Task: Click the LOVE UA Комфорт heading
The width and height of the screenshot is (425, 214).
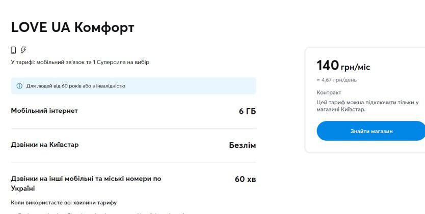Action: [72, 27]
